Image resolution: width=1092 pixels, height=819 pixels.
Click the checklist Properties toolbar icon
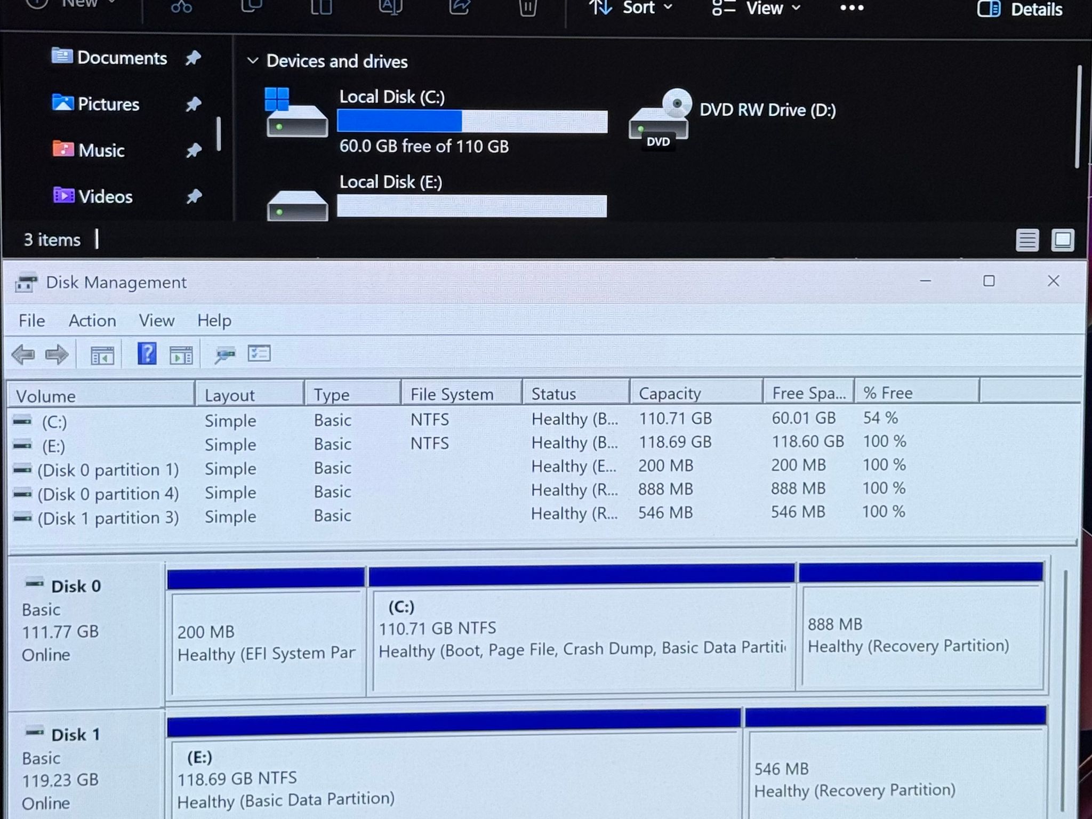[x=259, y=354]
